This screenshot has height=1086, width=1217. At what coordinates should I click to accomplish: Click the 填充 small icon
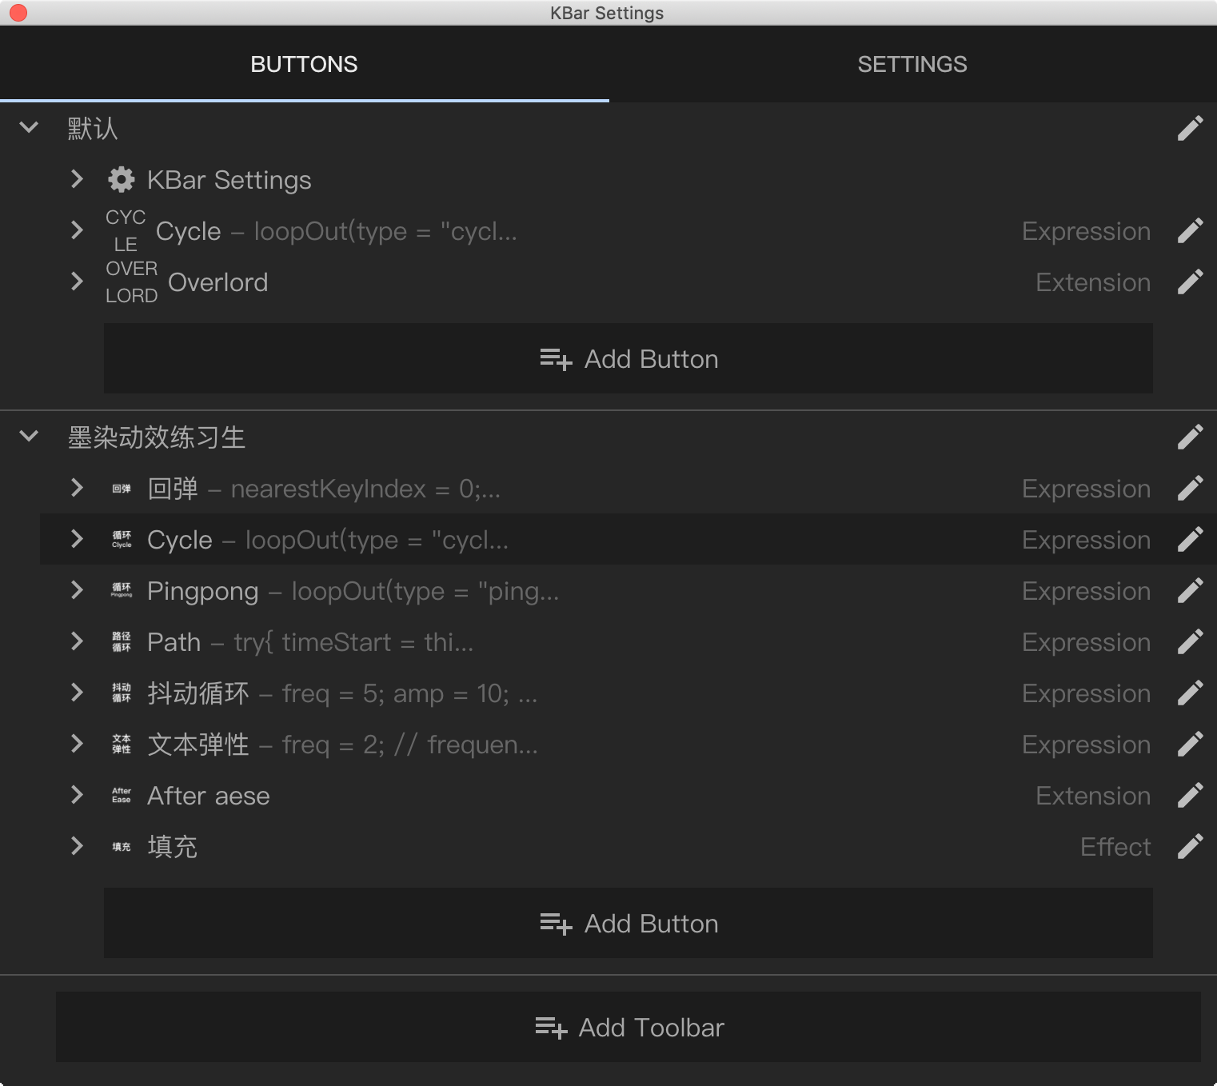122,847
